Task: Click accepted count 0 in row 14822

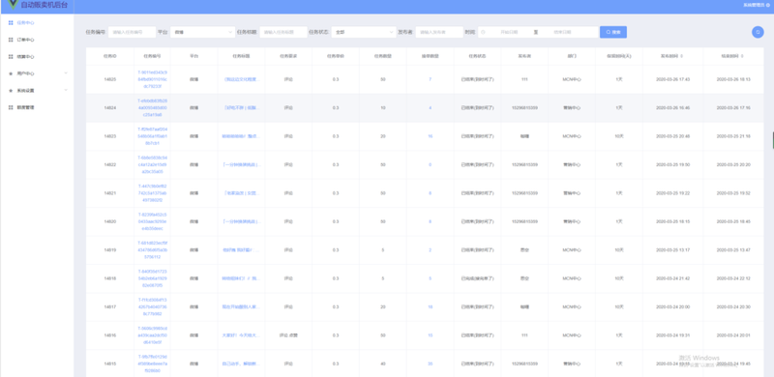Action: coord(430,164)
